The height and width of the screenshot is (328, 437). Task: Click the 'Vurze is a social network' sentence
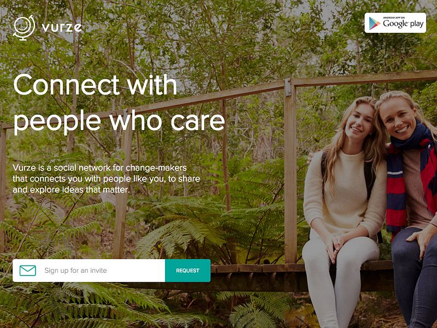pyautogui.click(x=99, y=168)
